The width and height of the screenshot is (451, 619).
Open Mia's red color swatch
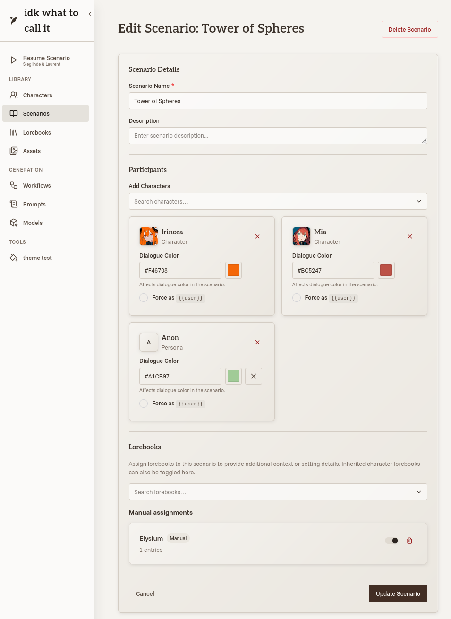coord(386,270)
